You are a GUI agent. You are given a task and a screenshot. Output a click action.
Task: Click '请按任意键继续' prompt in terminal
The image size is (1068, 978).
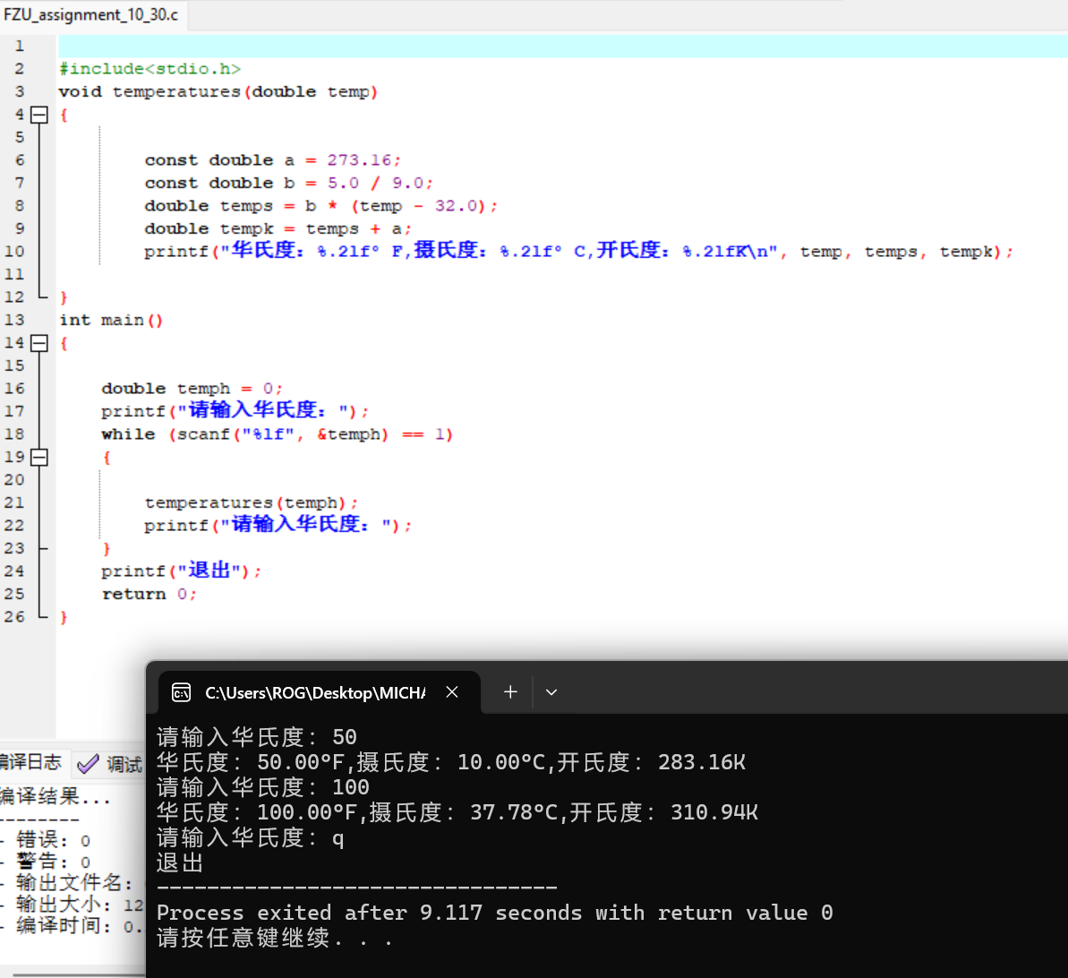[275, 938]
